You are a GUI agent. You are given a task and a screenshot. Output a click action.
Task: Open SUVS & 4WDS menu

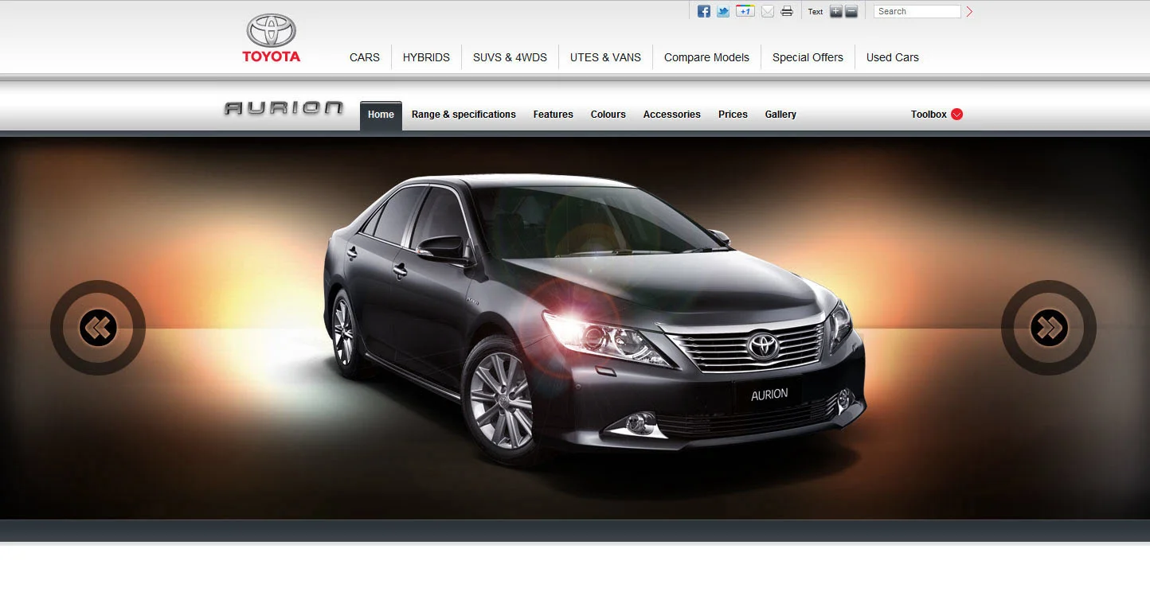click(510, 57)
